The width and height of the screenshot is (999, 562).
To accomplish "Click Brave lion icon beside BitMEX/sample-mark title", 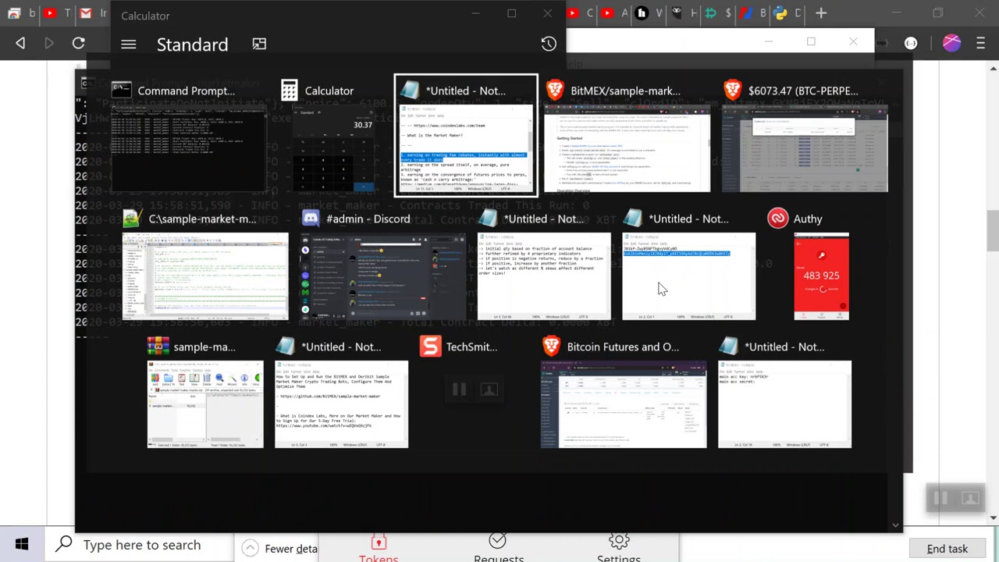I will coord(554,91).
